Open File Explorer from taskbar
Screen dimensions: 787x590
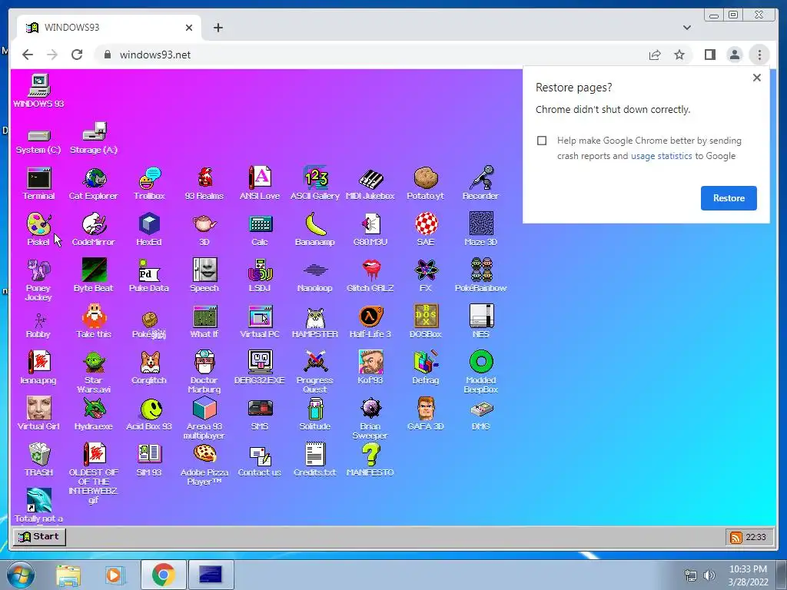pos(68,575)
